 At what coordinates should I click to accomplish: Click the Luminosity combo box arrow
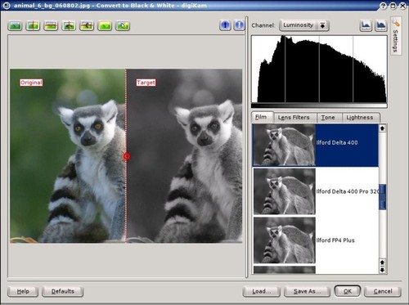click(x=322, y=25)
